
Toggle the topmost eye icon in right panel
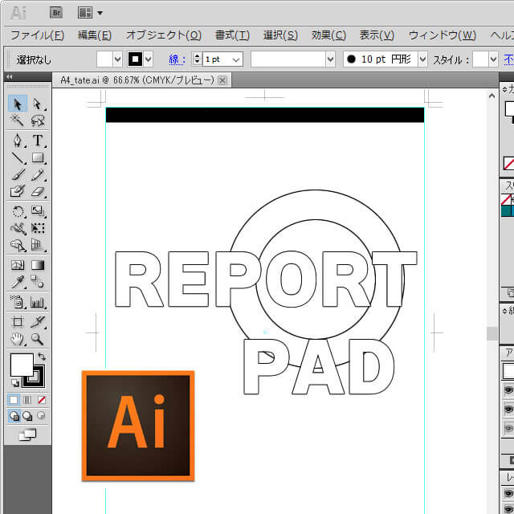[508, 391]
